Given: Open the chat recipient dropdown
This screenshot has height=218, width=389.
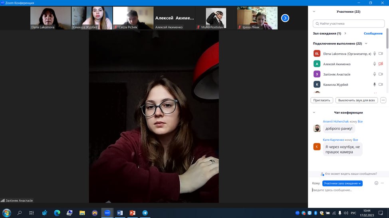Looking at the screenshot, I should click(x=342, y=183).
